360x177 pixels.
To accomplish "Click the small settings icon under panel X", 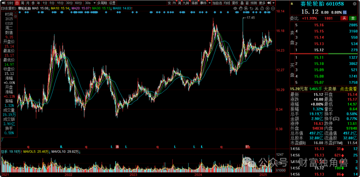I will tap(15, 17).
